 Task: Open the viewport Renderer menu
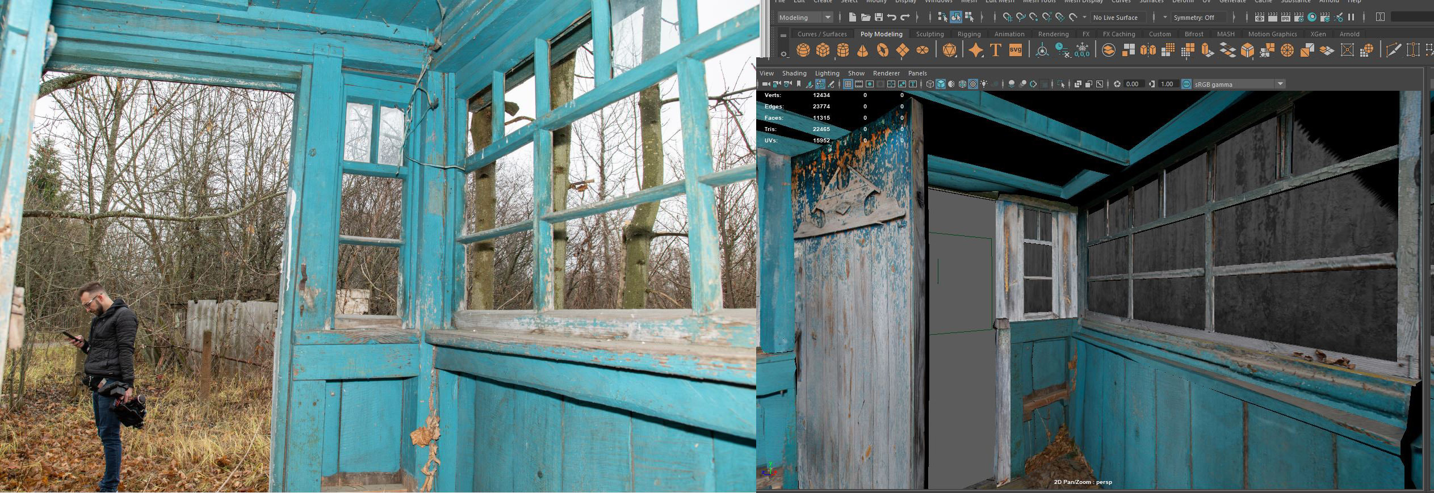coord(886,73)
